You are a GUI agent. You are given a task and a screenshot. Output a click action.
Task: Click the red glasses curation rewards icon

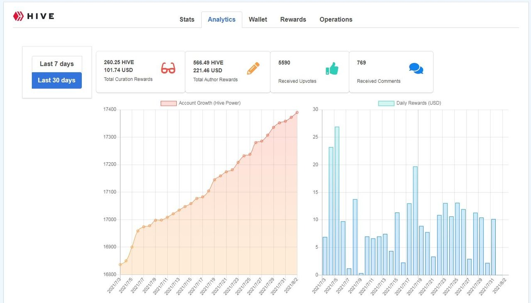click(168, 68)
